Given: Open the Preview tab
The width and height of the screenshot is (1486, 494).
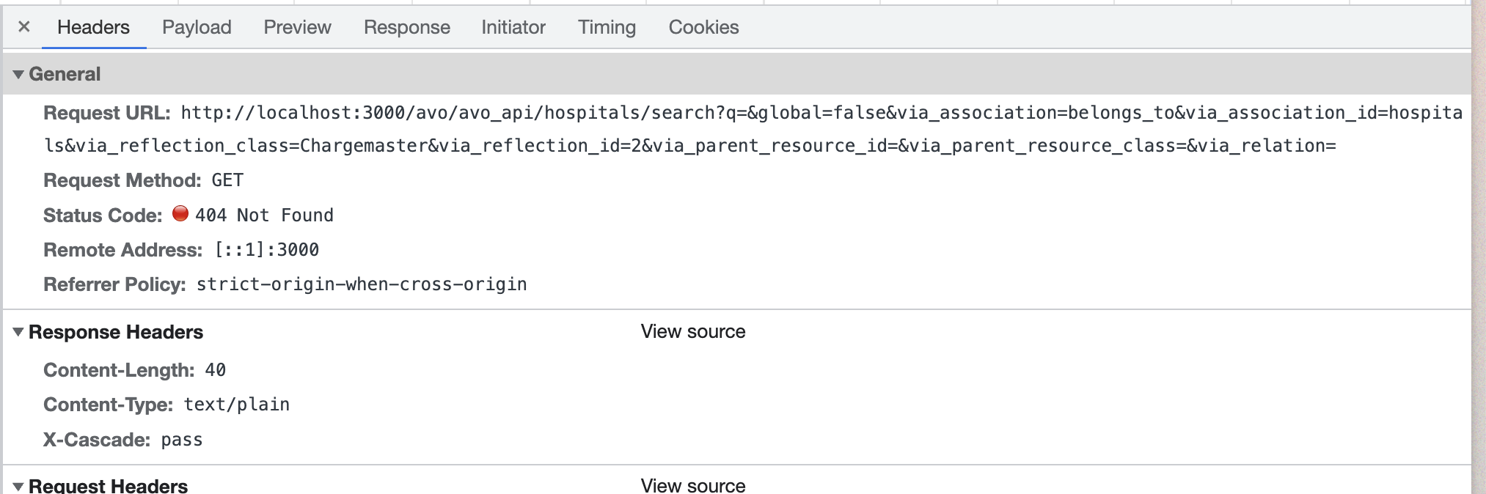Looking at the screenshot, I should pyautogui.click(x=296, y=27).
